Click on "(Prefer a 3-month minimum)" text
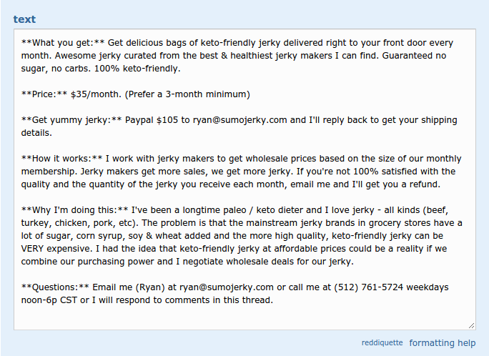 coord(187,94)
